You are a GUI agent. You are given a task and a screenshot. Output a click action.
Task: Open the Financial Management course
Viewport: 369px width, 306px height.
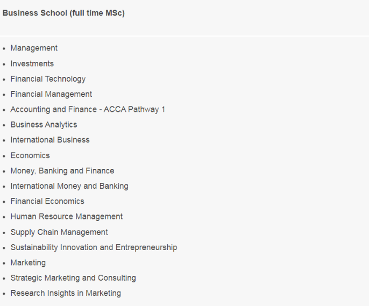click(51, 94)
